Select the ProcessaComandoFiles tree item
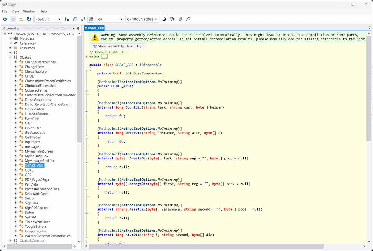The height and width of the screenshot is (251, 373). click(x=42, y=189)
